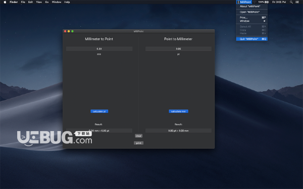Select Quit "MilliPoint" menu entry

point(252,39)
